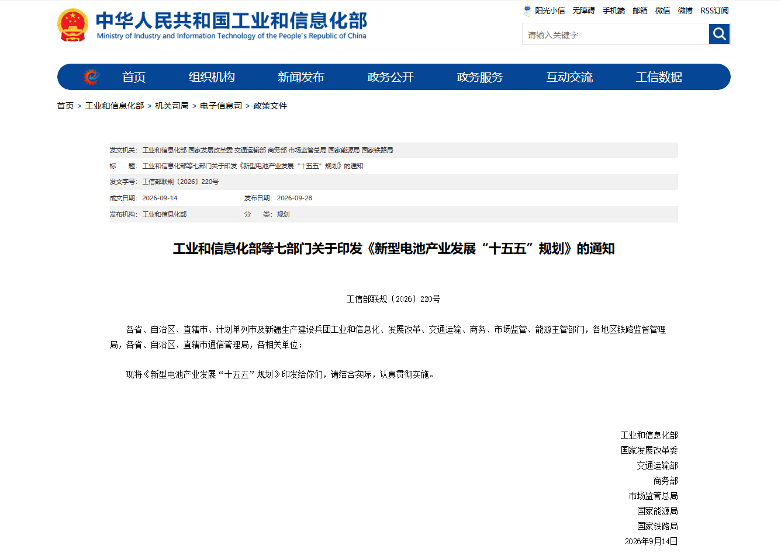Go to the 机关司局 breadcrumb link

click(172, 106)
